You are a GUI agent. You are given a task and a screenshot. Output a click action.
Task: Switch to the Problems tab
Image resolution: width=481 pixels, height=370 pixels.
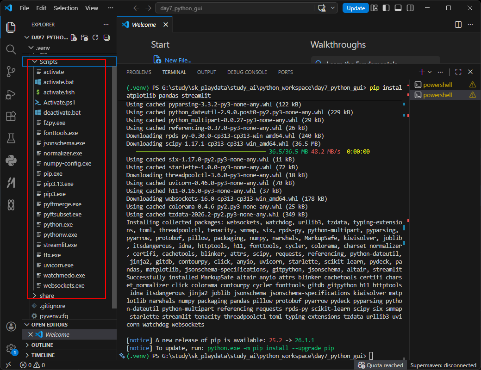[139, 72]
